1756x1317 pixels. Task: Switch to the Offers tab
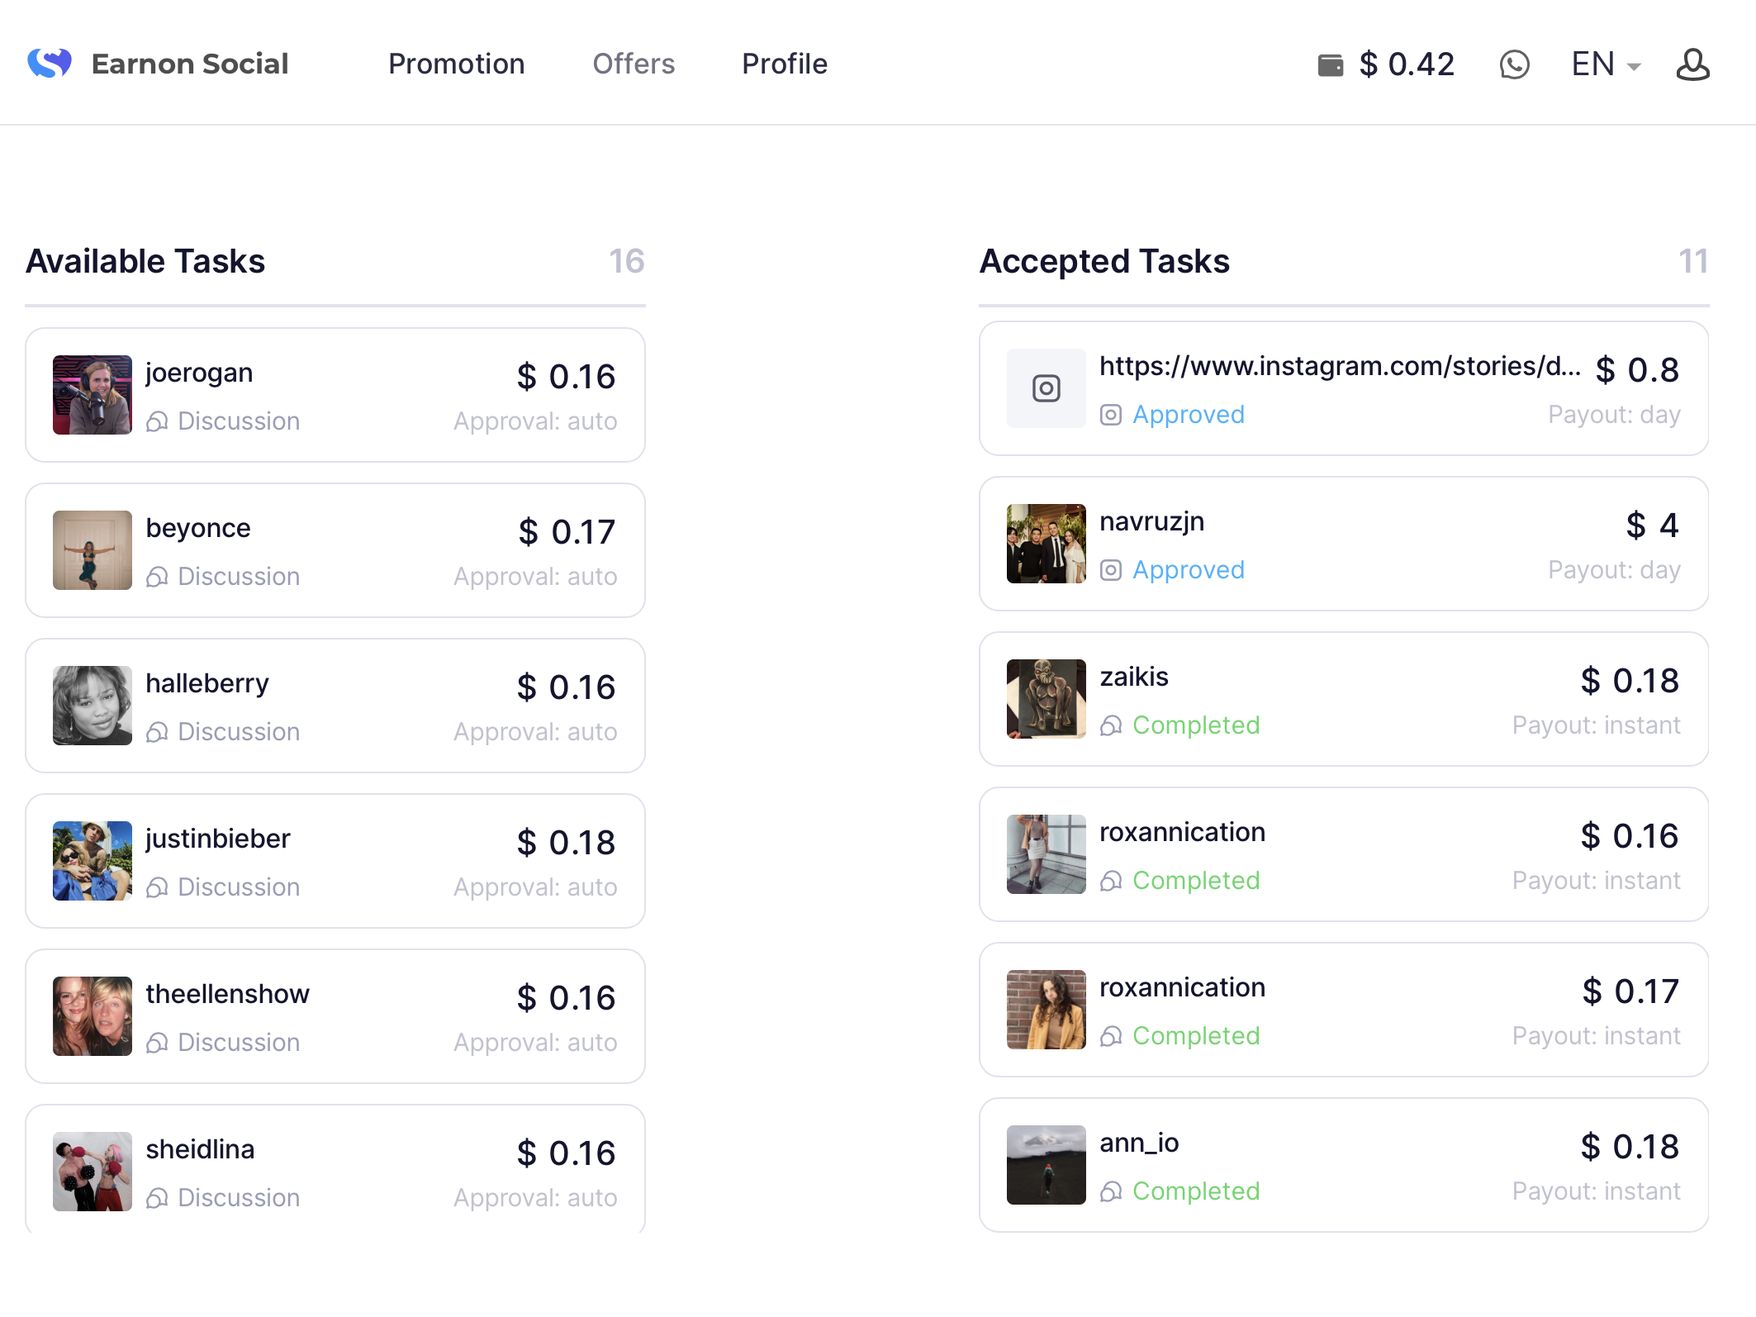point(634,64)
